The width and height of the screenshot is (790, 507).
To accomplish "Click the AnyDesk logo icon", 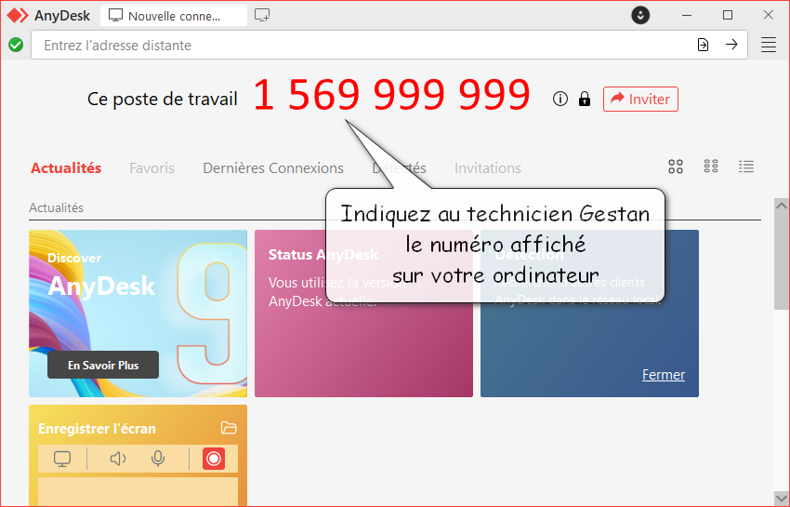I will tap(17, 16).
